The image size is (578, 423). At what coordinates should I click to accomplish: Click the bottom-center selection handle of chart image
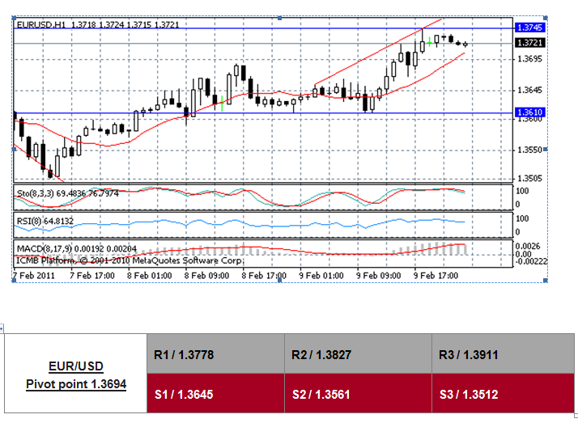[280, 281]
